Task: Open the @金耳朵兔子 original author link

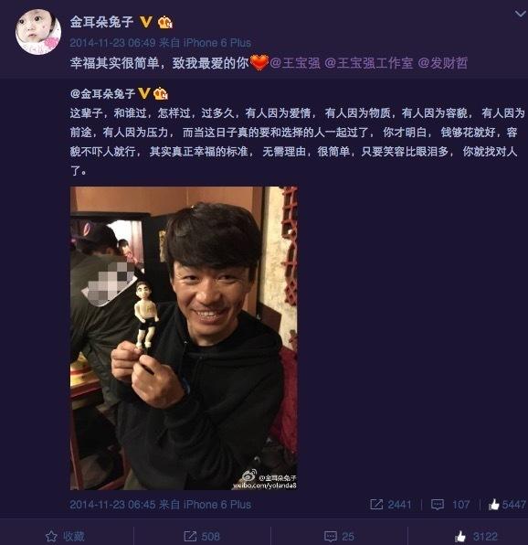Action: click(102, 93)
